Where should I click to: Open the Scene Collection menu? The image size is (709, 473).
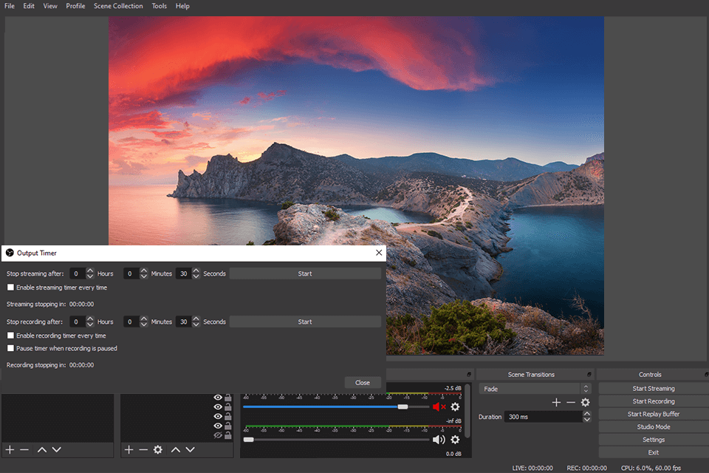click(118, 6)
